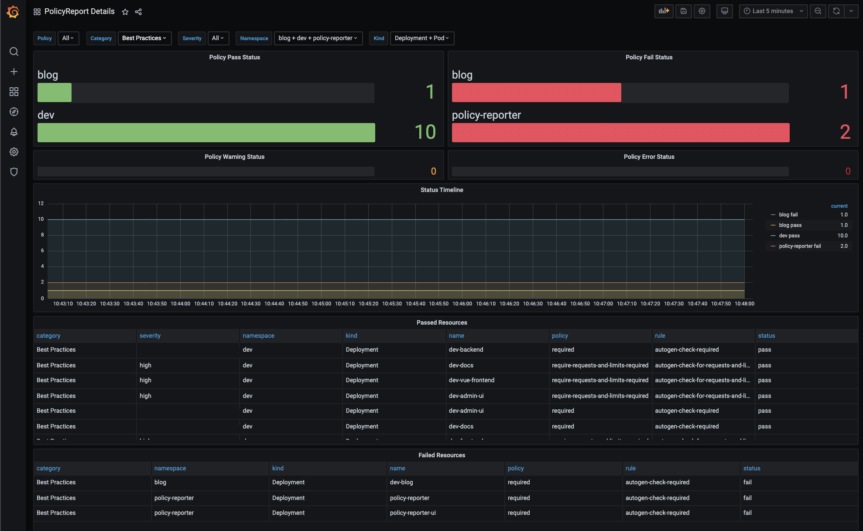The width and height of the screenshot is (863, 531).
Task: Click policy-reporter-ui name cell
Action: [x=413, y=513]
